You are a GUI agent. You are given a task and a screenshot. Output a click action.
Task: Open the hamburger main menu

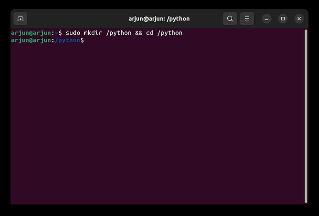pos(247,19)
